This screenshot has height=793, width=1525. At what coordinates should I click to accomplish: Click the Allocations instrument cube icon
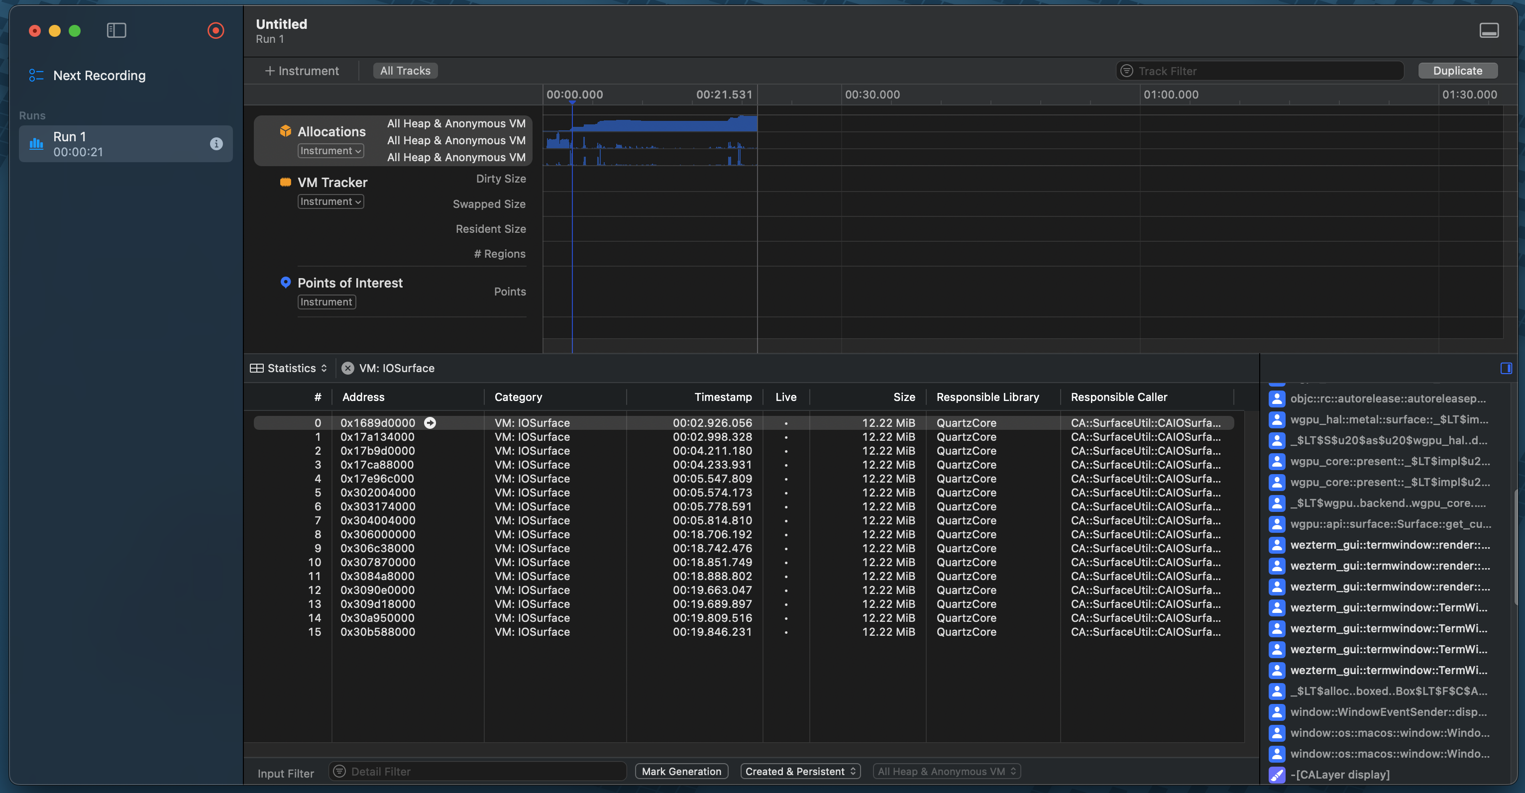[x=285, y=131]
